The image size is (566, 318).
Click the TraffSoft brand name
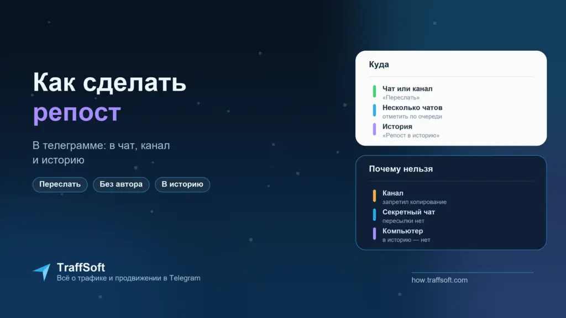point(81,267)
